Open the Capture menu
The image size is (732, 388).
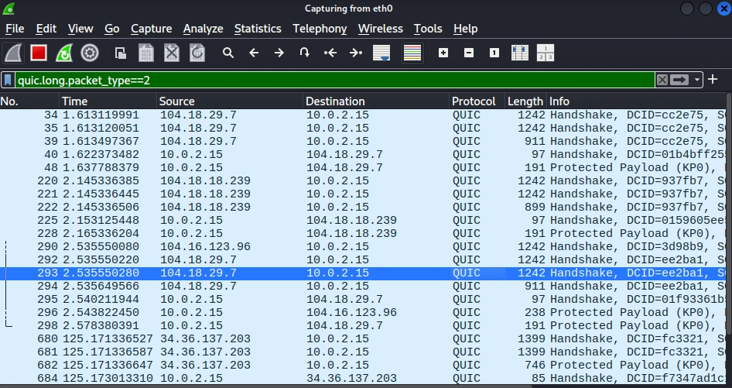pos(151,29)
